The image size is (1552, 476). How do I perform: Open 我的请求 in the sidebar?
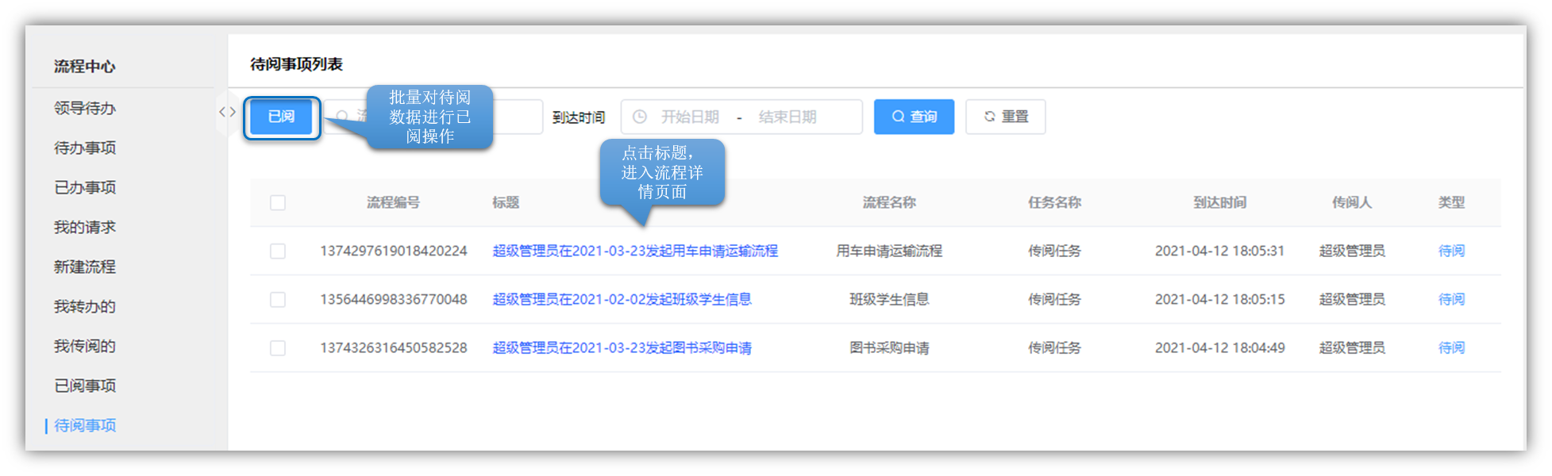[85, 227]
